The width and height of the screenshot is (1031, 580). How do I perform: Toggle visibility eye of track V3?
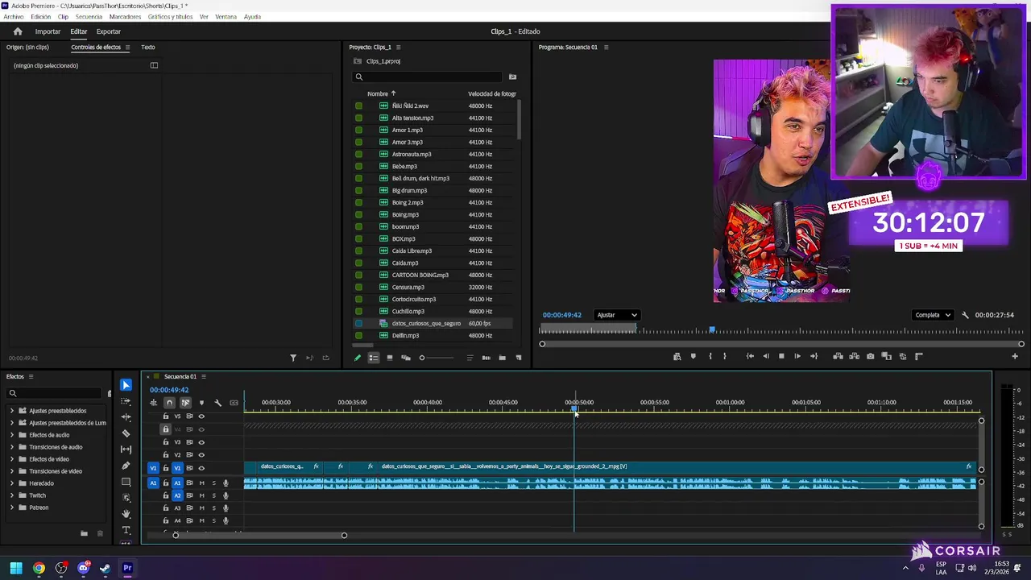click(x=201, y=442)
